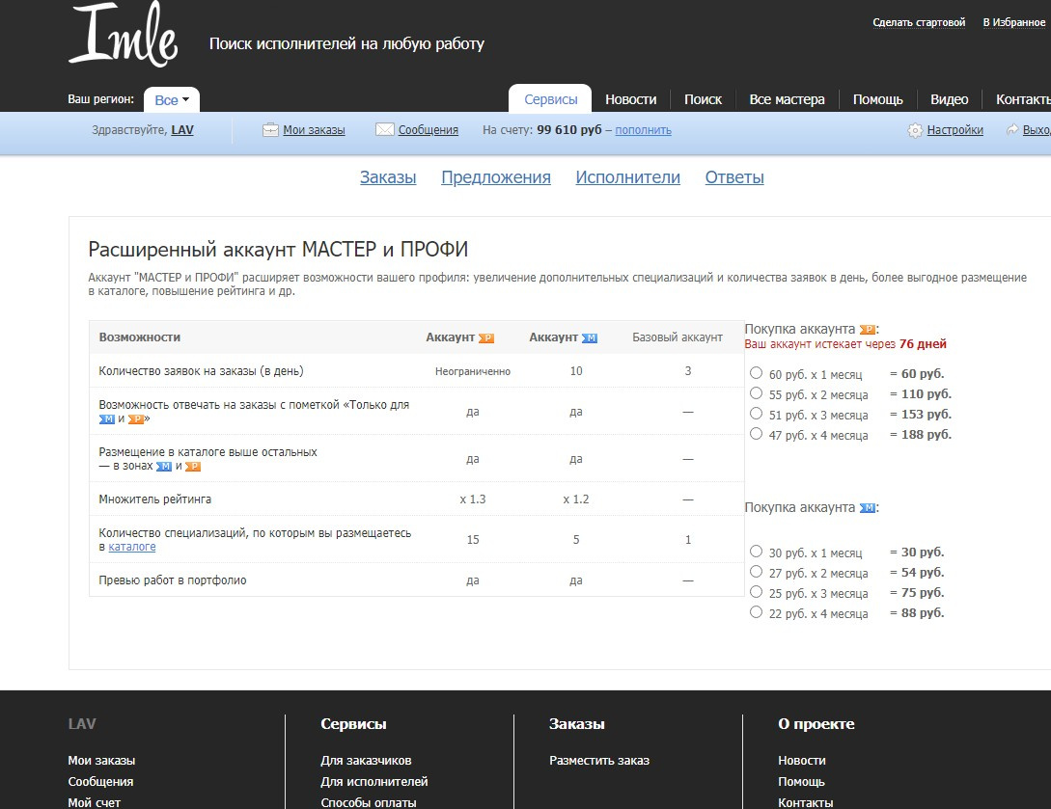Viewport: 1051px width, 809px height.
Task: Select 60 руб. x 1 месяц option
Action: point(756,373)
